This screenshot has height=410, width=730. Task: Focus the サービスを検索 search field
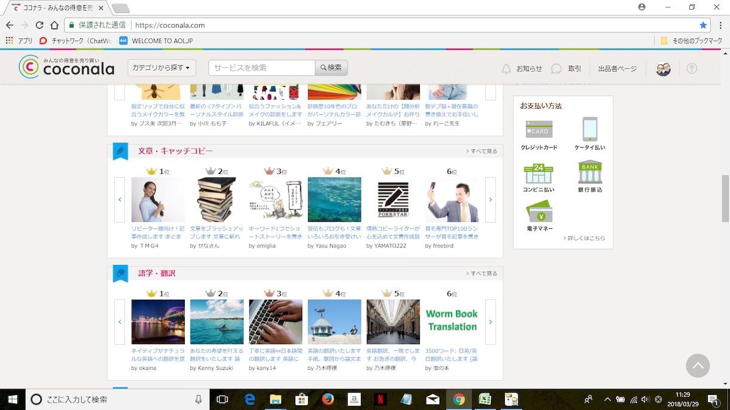point(261,68)
